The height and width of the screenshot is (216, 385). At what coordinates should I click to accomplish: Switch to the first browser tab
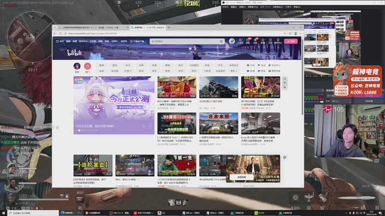[x=76, y=27]
